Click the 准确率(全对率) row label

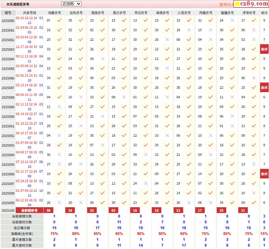click(22, 234)
